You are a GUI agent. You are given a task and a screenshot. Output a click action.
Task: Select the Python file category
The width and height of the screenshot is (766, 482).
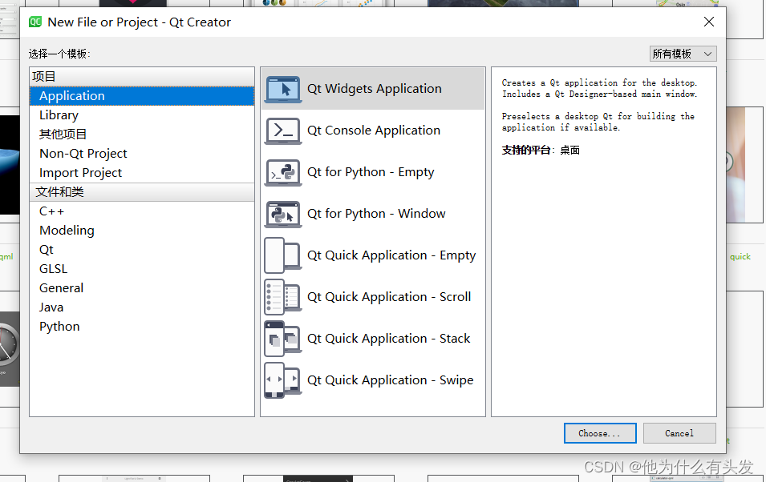(142, 327)
